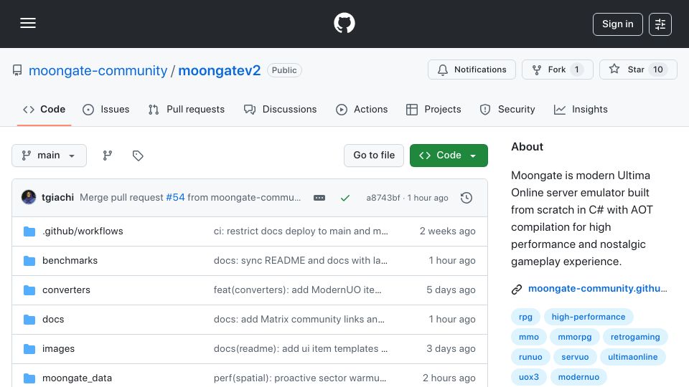Expand the green Code dropdown
This screenshot has height=387, width=689.
click(x=449, y=156)
